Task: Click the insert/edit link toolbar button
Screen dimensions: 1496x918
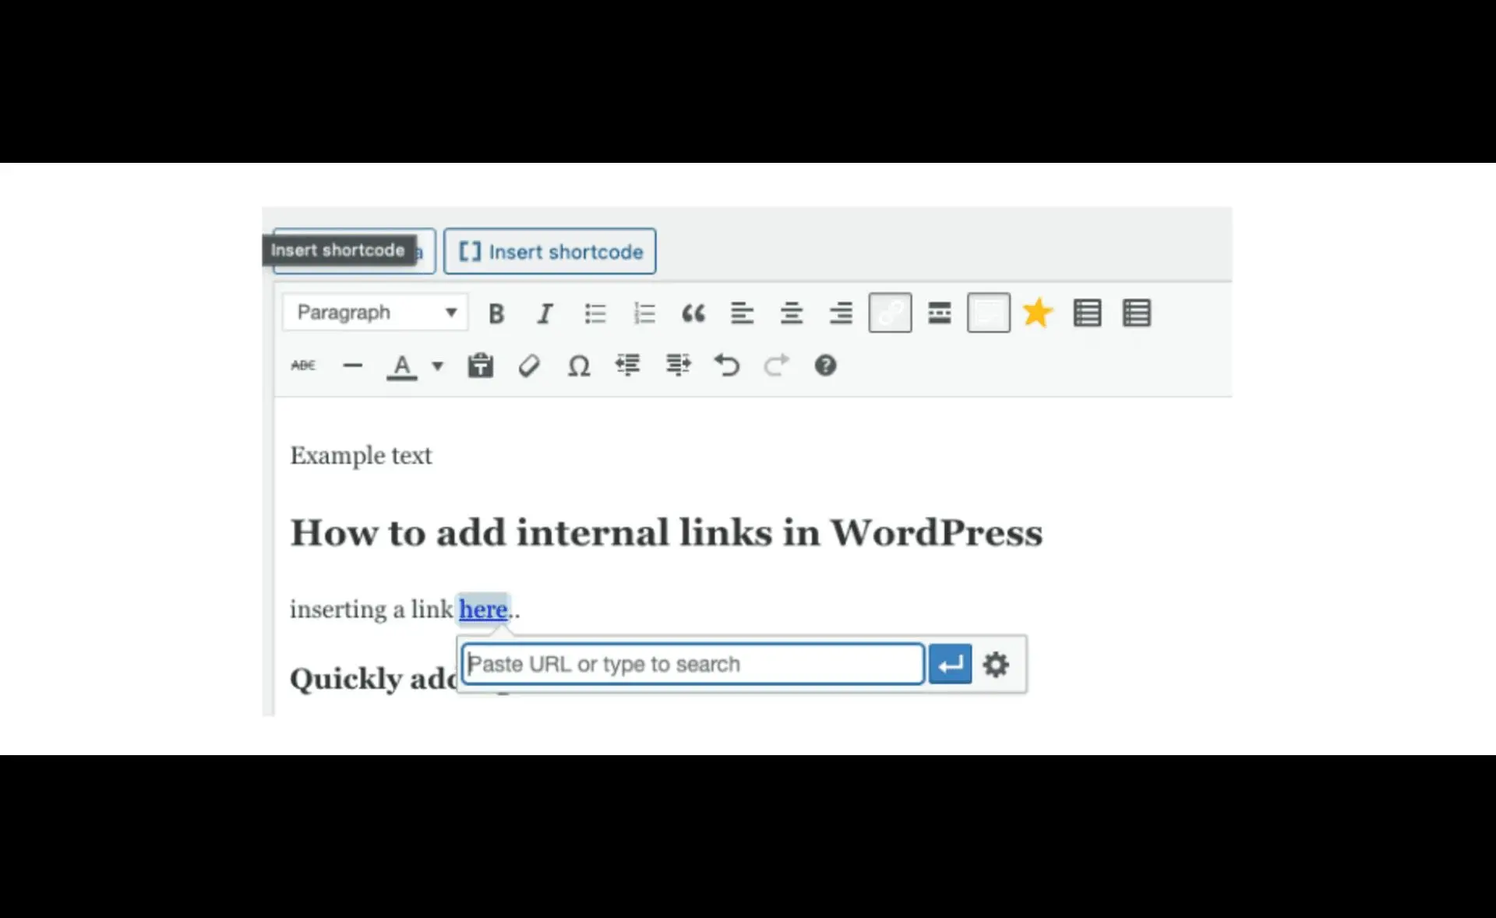Action: coord(890,313)
